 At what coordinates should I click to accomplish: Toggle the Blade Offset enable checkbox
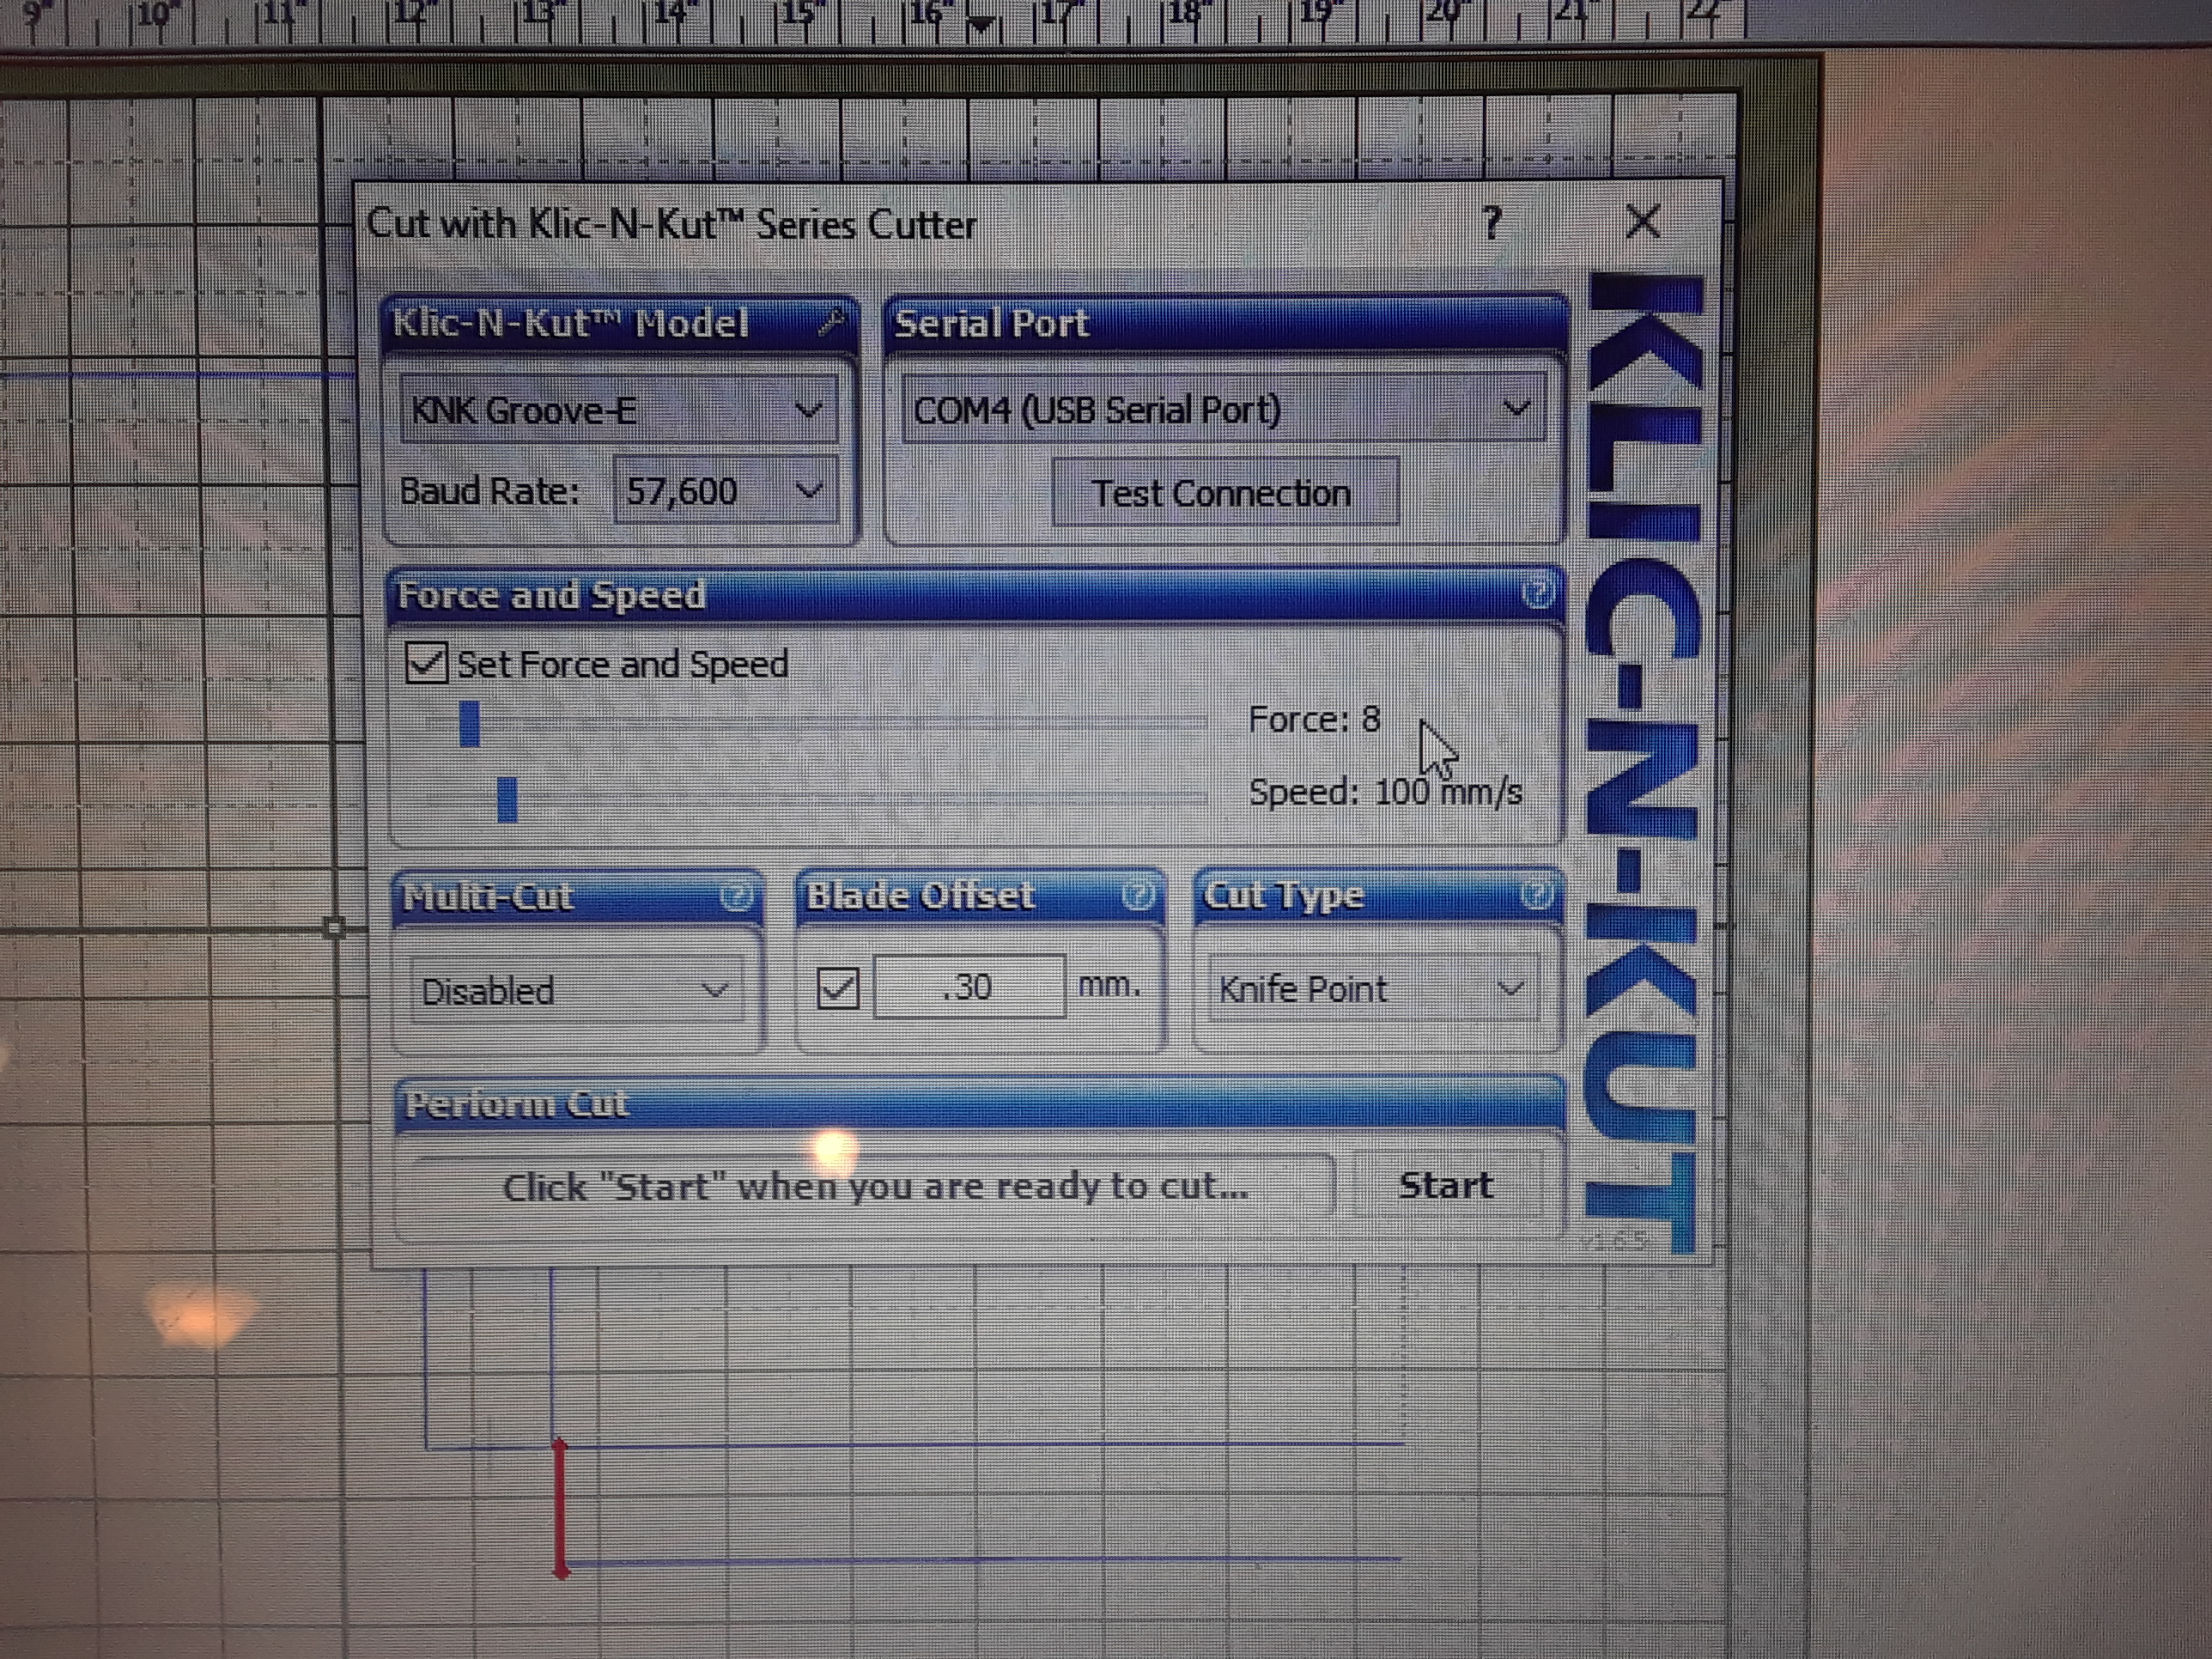pos(838,988)
